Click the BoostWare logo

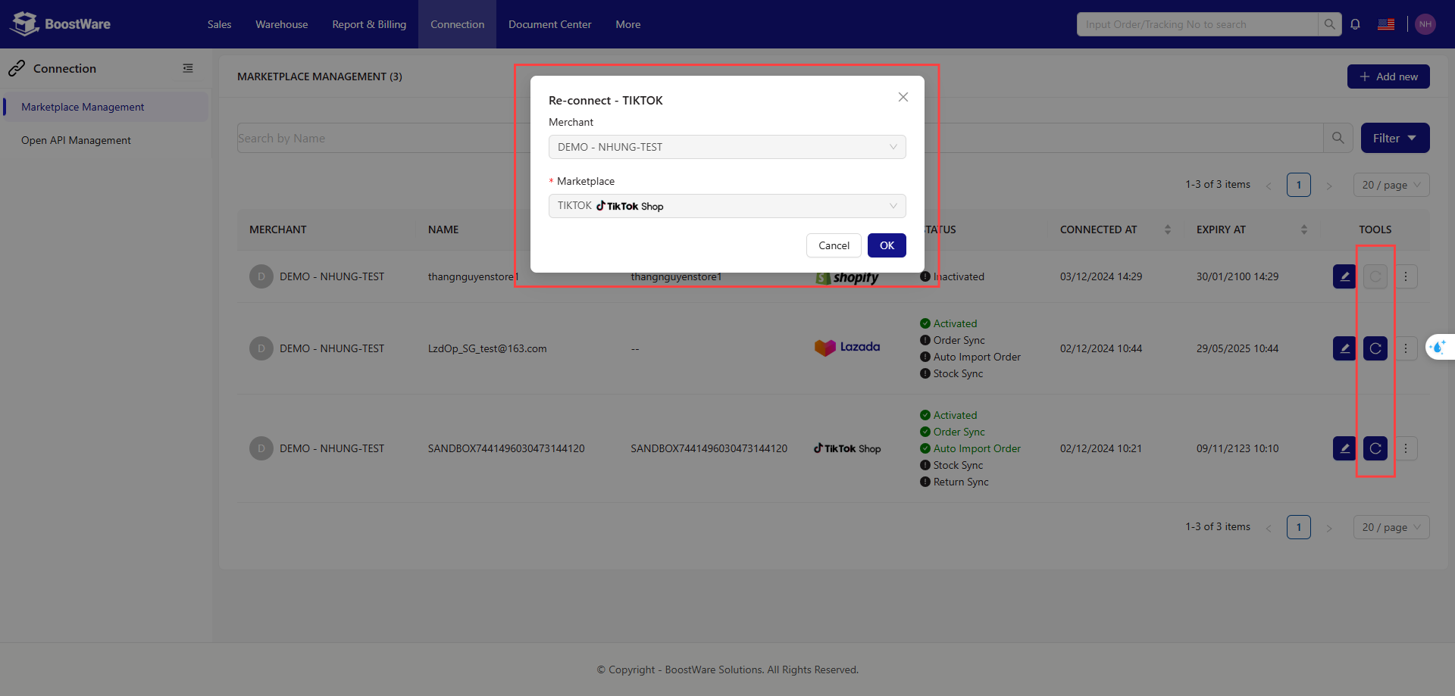point(61,24)
